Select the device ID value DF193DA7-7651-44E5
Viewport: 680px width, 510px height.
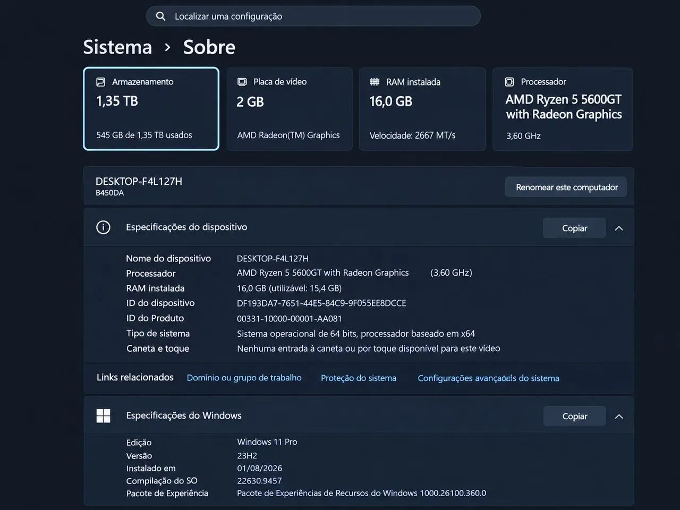click(x=321, y=303)
